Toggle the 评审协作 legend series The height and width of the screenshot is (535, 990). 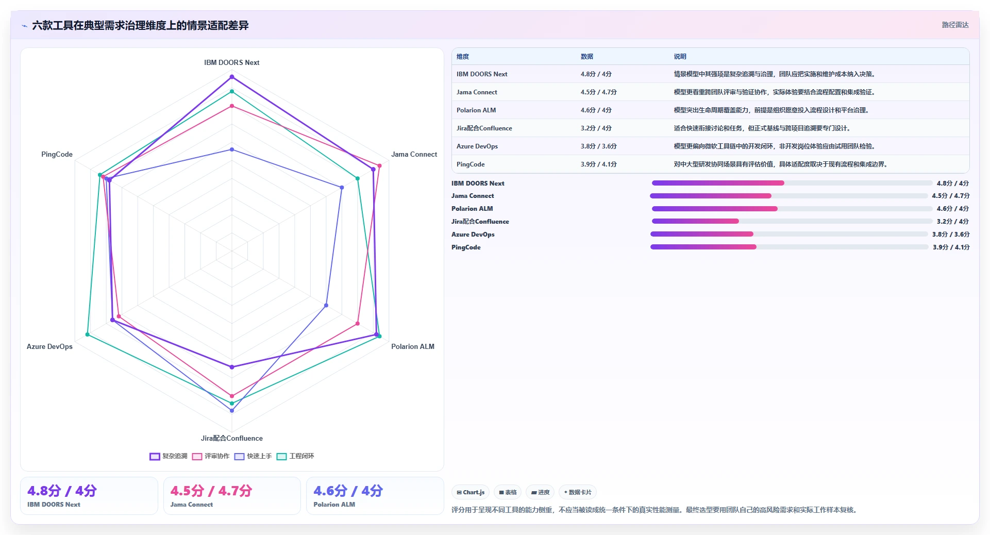pos(211,456)
